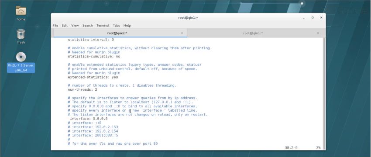Click the line 'statistics-interval: 0'

tap(91, 40)
